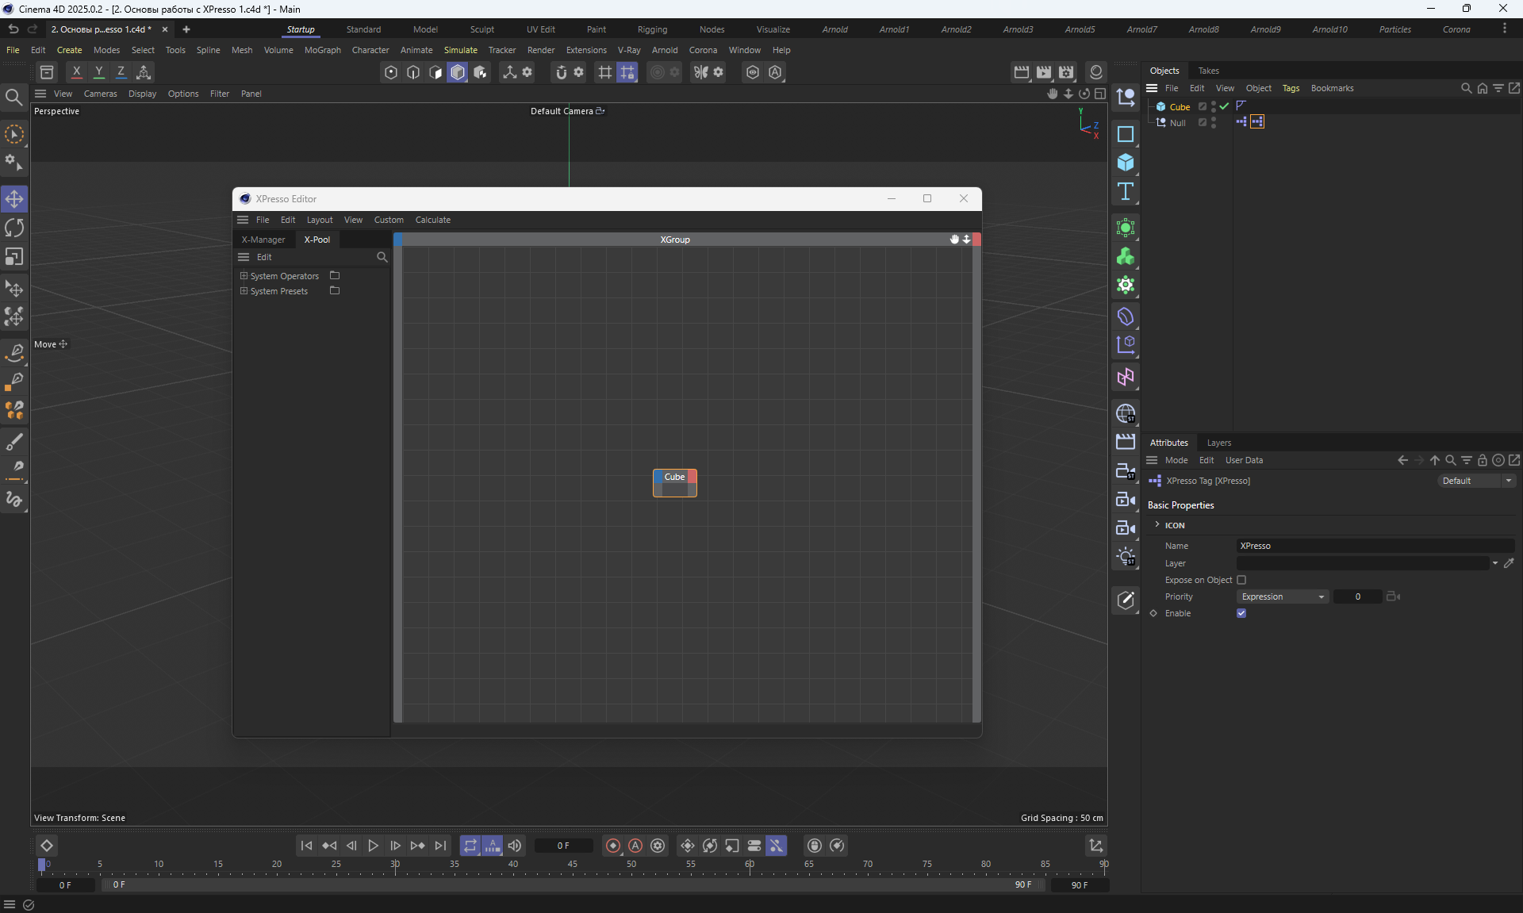Image resolution: width=1523 pixels, height=913 pixels.
Task: Click the Record Active Objects button
Action: click(613, 846)
